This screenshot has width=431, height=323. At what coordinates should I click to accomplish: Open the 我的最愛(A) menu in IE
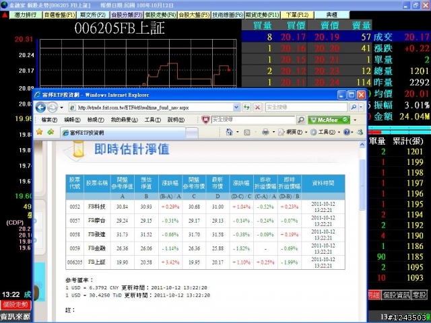pyautogui.click(x=124, y=120)
